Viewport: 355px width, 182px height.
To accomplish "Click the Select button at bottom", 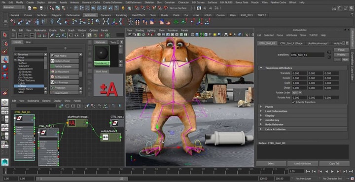I will pos(271,163).
